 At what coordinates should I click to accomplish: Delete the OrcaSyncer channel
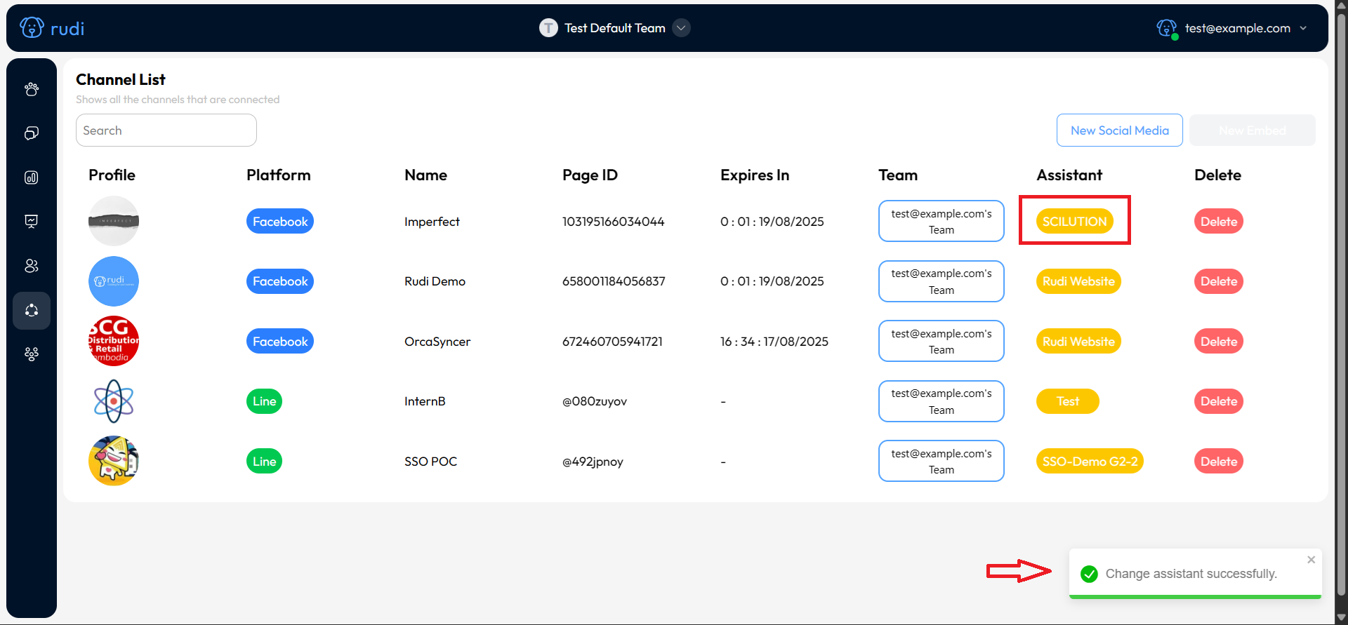(1218, 342)
